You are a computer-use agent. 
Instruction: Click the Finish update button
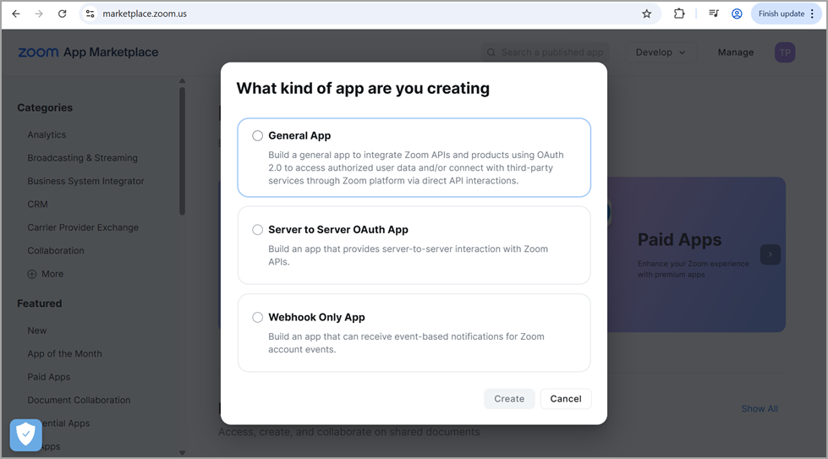coord(786,14)
